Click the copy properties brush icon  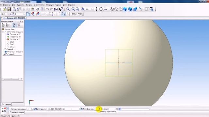point(38,9)
